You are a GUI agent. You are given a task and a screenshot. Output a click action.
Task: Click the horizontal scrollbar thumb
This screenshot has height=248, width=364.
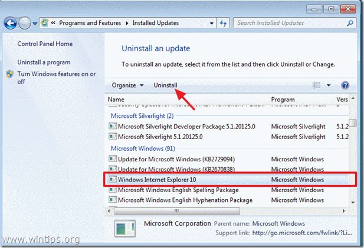coord(177,211)
